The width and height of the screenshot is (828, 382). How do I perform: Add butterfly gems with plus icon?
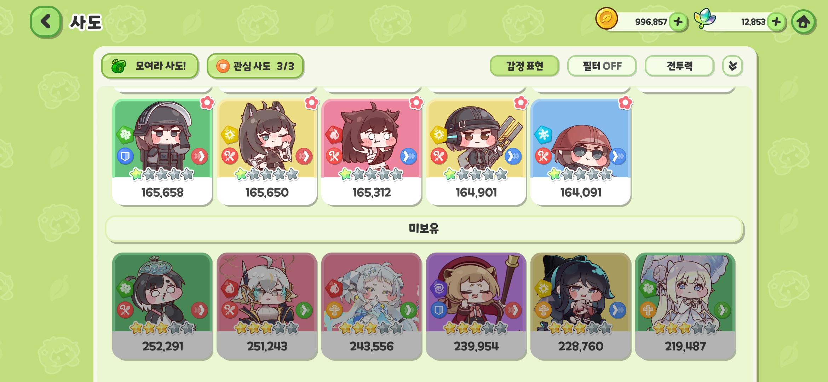coord(776,22)
